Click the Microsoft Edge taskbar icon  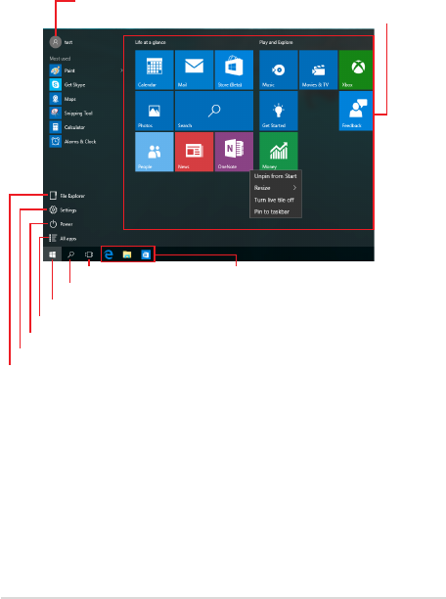(109, 254)
